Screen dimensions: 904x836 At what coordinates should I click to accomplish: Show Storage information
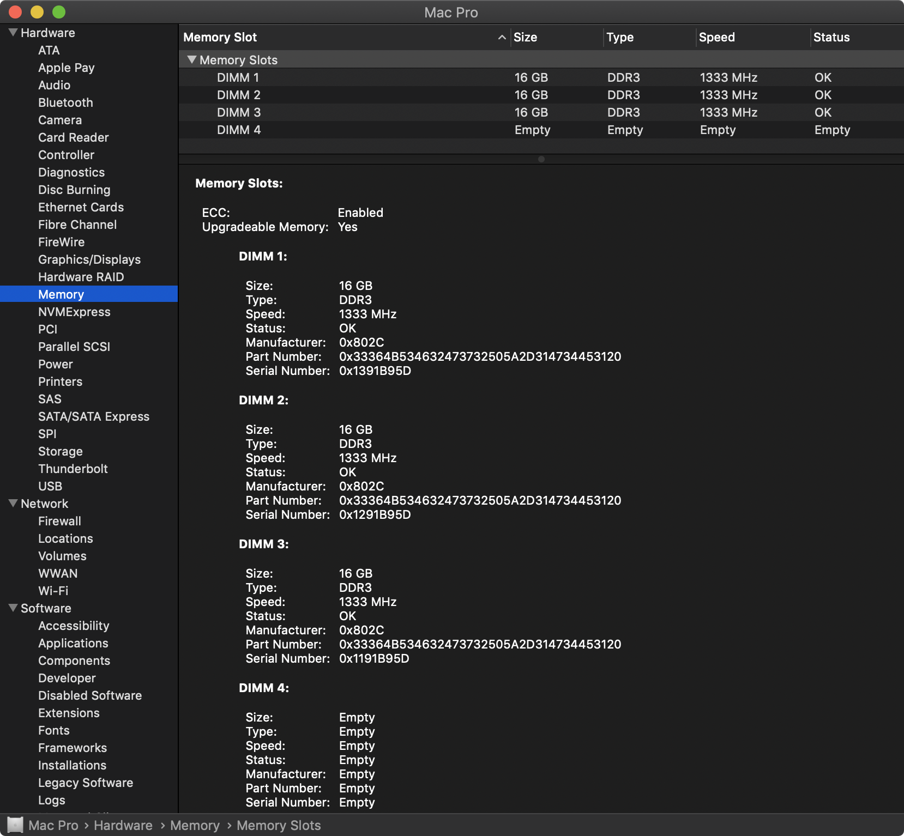(61, 451)
